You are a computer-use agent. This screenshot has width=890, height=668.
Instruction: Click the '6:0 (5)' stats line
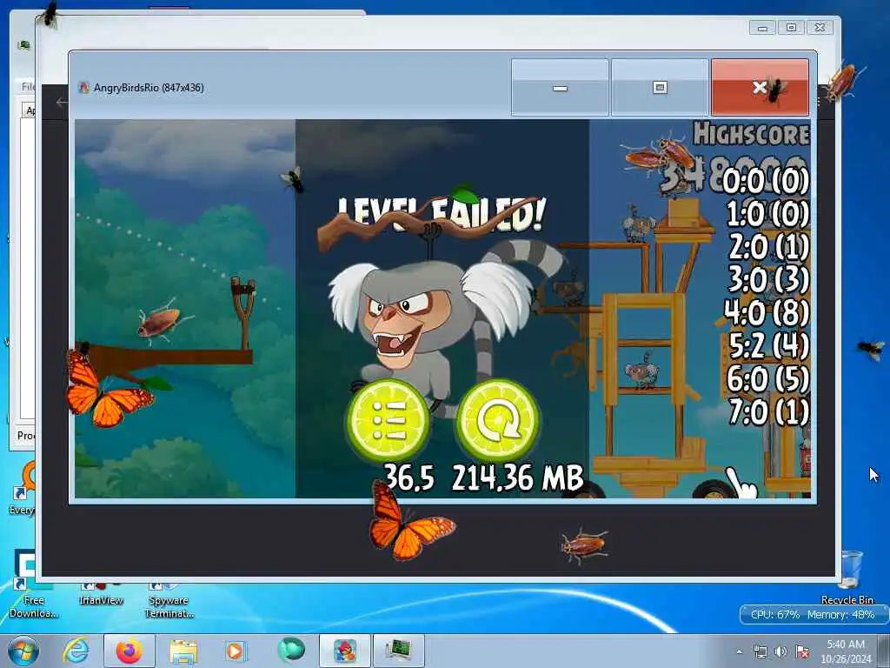tap(768, 378)
